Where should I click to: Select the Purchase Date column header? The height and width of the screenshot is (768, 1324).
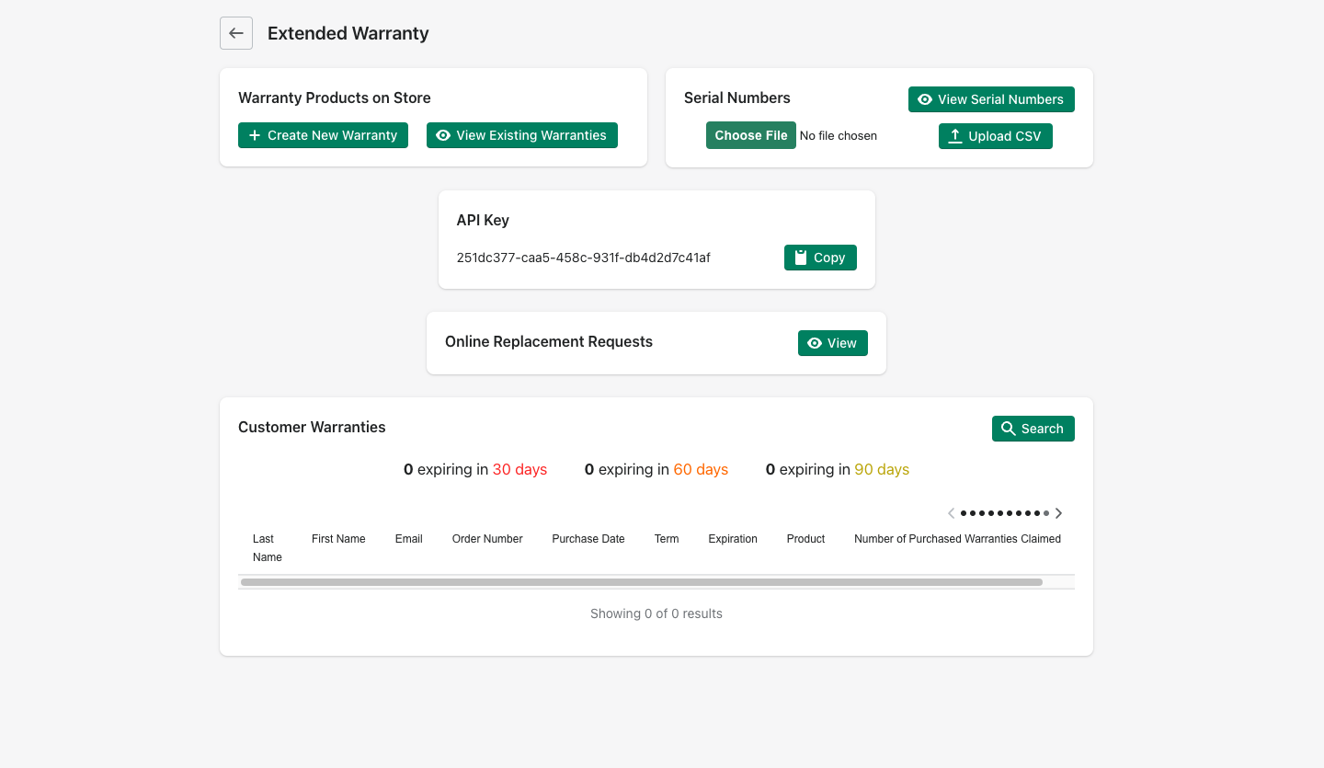(x=588, y=539)
